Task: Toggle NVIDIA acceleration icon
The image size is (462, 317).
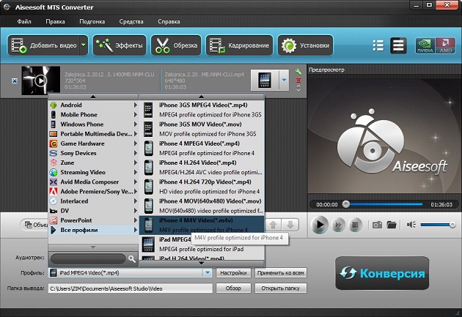Action: (x=425, y=45)
